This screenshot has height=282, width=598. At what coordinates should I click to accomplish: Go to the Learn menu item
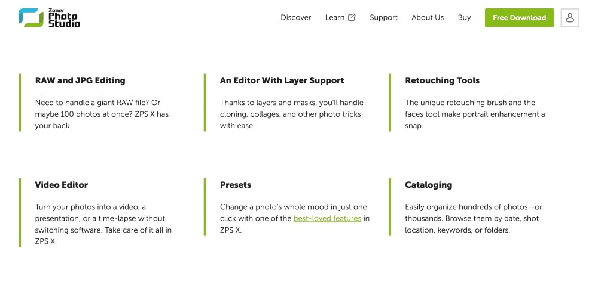[335, 18]
